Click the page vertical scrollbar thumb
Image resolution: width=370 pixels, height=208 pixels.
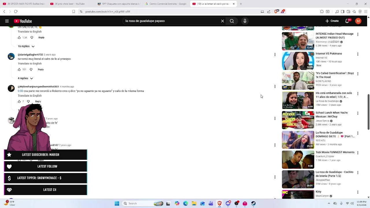tap(368, 112)
